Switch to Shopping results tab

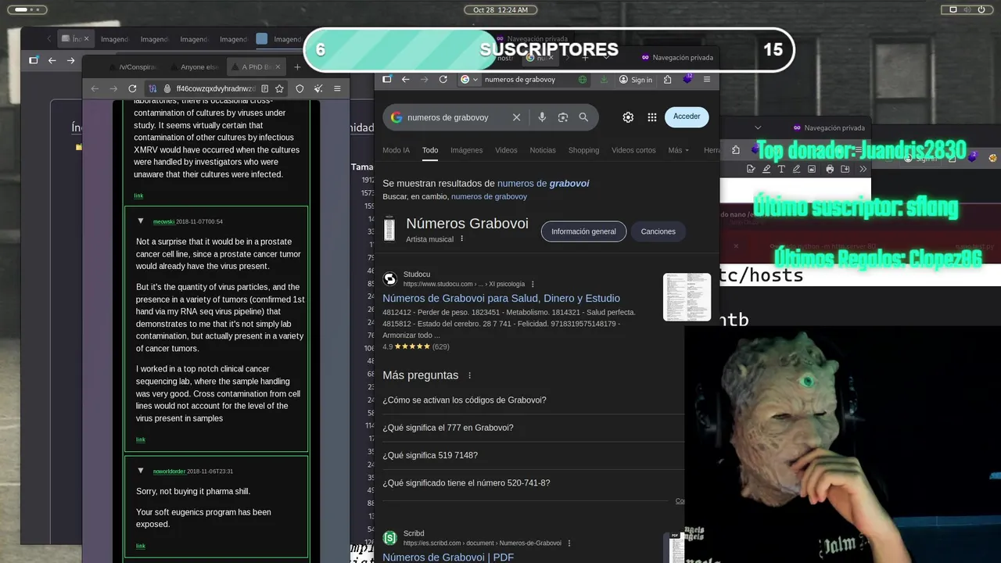pyautogui.click(x=583, y=150)
